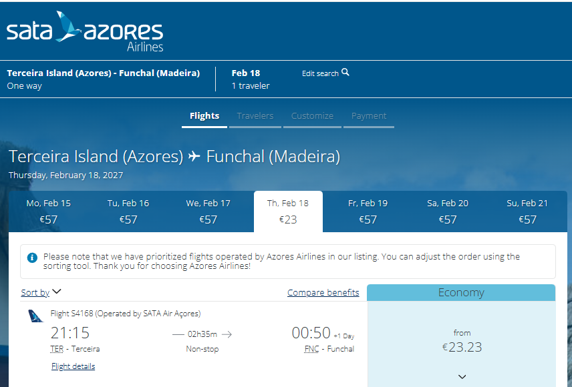Click the SATA Azores Airlines logo
Screen dimensions: 572x387
click(x=85, y=32)
